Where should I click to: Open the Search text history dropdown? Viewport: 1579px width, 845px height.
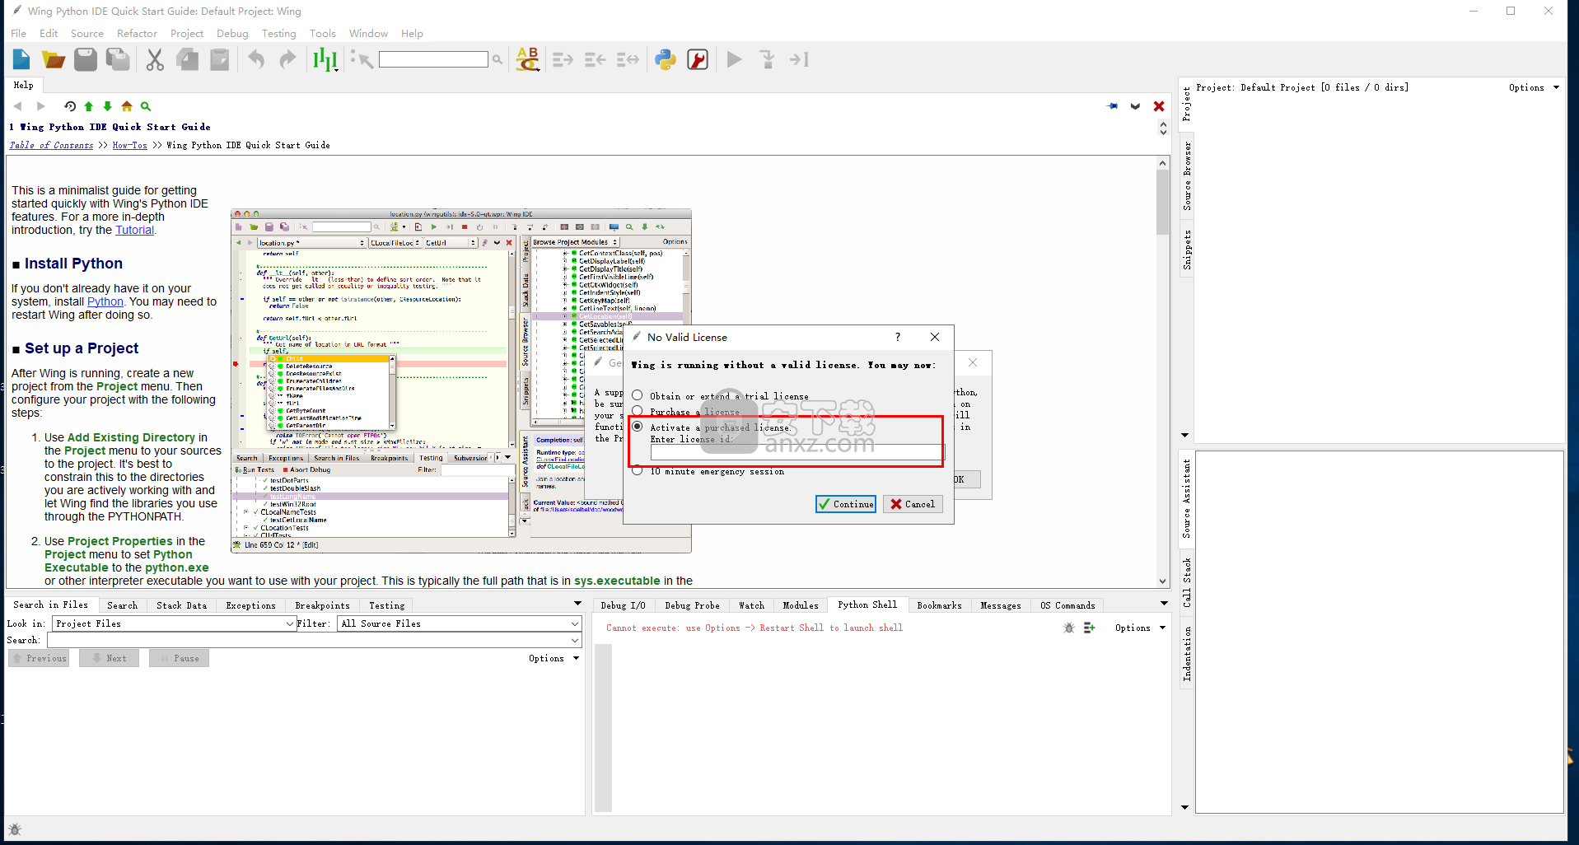[575, 640]
